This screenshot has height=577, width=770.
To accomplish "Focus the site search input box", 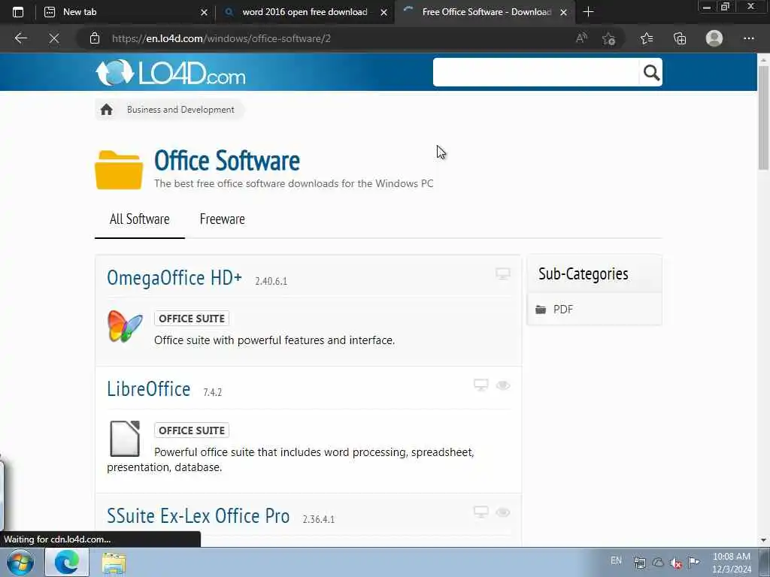I will pyautogui.click(x=535, y=72).
